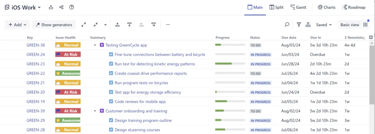This screenshot has width=375, height=134.
Task: Click the scrollbar up arrow
Action: [x=372, y=43]
